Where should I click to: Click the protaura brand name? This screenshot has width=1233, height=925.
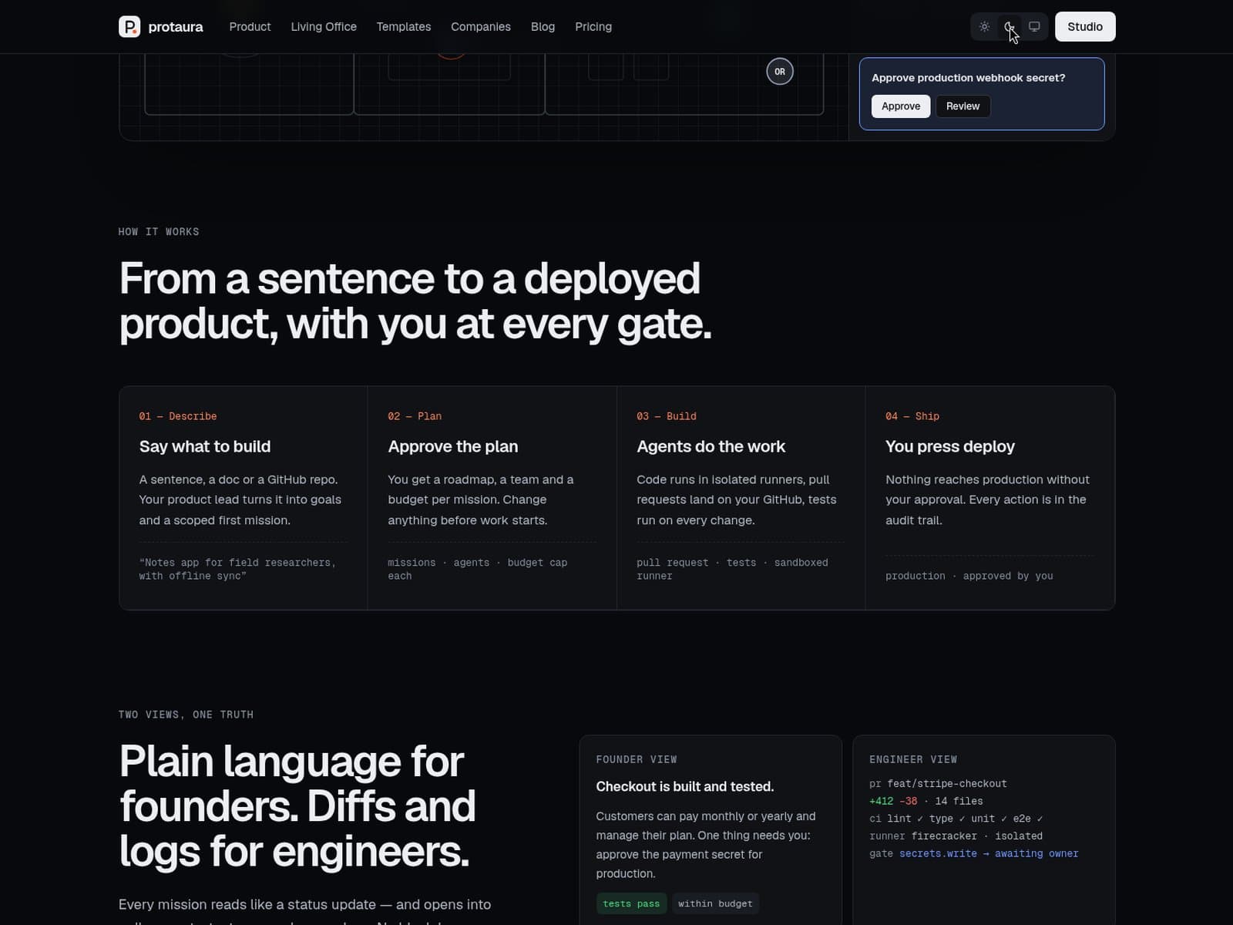click(x=176, y=27)
